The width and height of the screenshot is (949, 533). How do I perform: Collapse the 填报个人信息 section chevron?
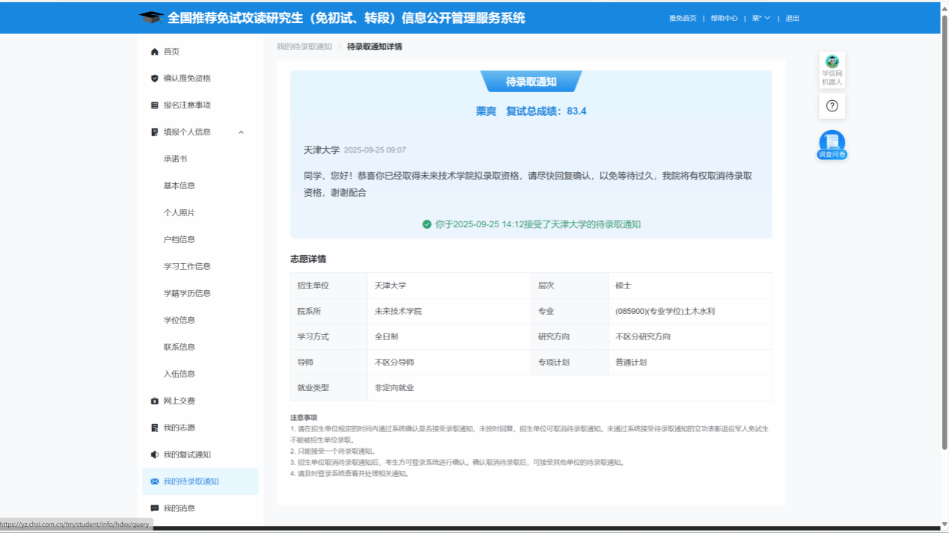pyautogui.click(x=241, y=132)
